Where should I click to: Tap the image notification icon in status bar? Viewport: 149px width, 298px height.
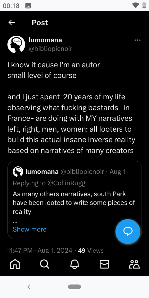(x=28, y=6)
